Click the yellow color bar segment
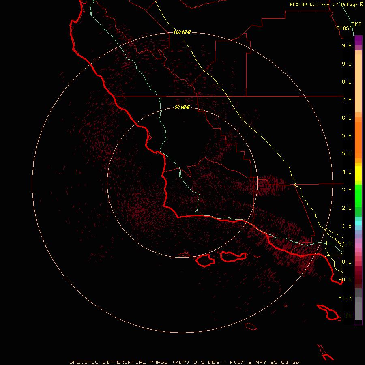Image resolution: width=365 pixels, height=365 pixels. [358, 174]
